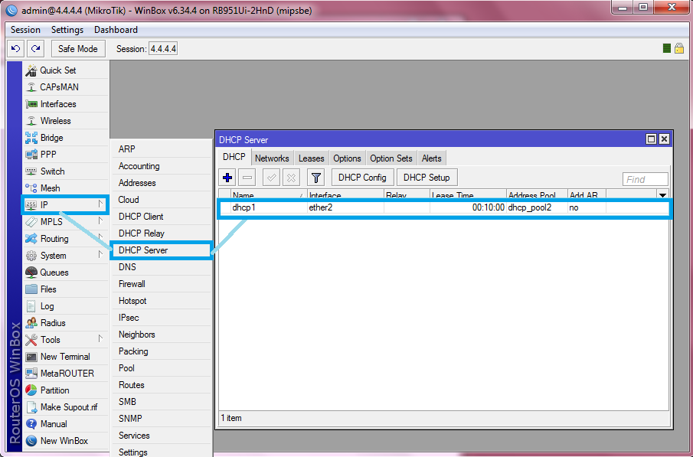
Task: Open Mesh from sidebar
Action: point(65,188)
